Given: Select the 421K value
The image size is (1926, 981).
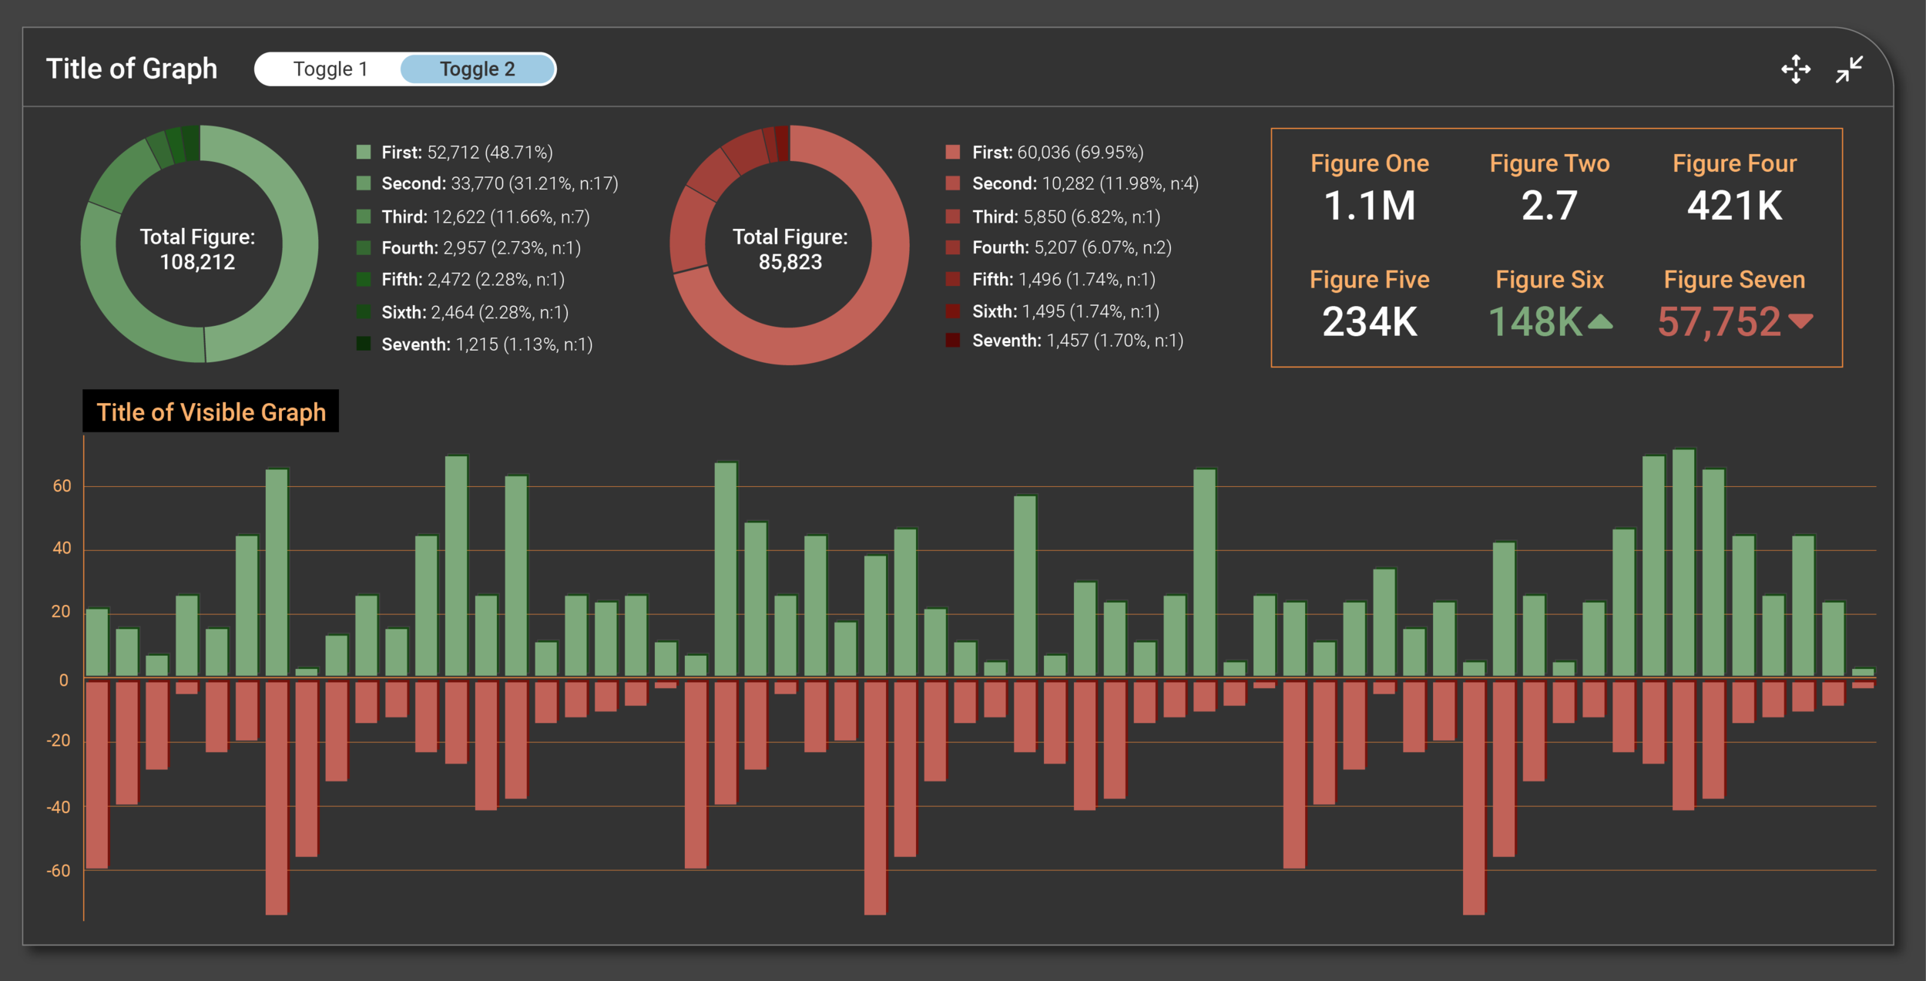Looking at the screenshot, I should tap(1735, 206).
